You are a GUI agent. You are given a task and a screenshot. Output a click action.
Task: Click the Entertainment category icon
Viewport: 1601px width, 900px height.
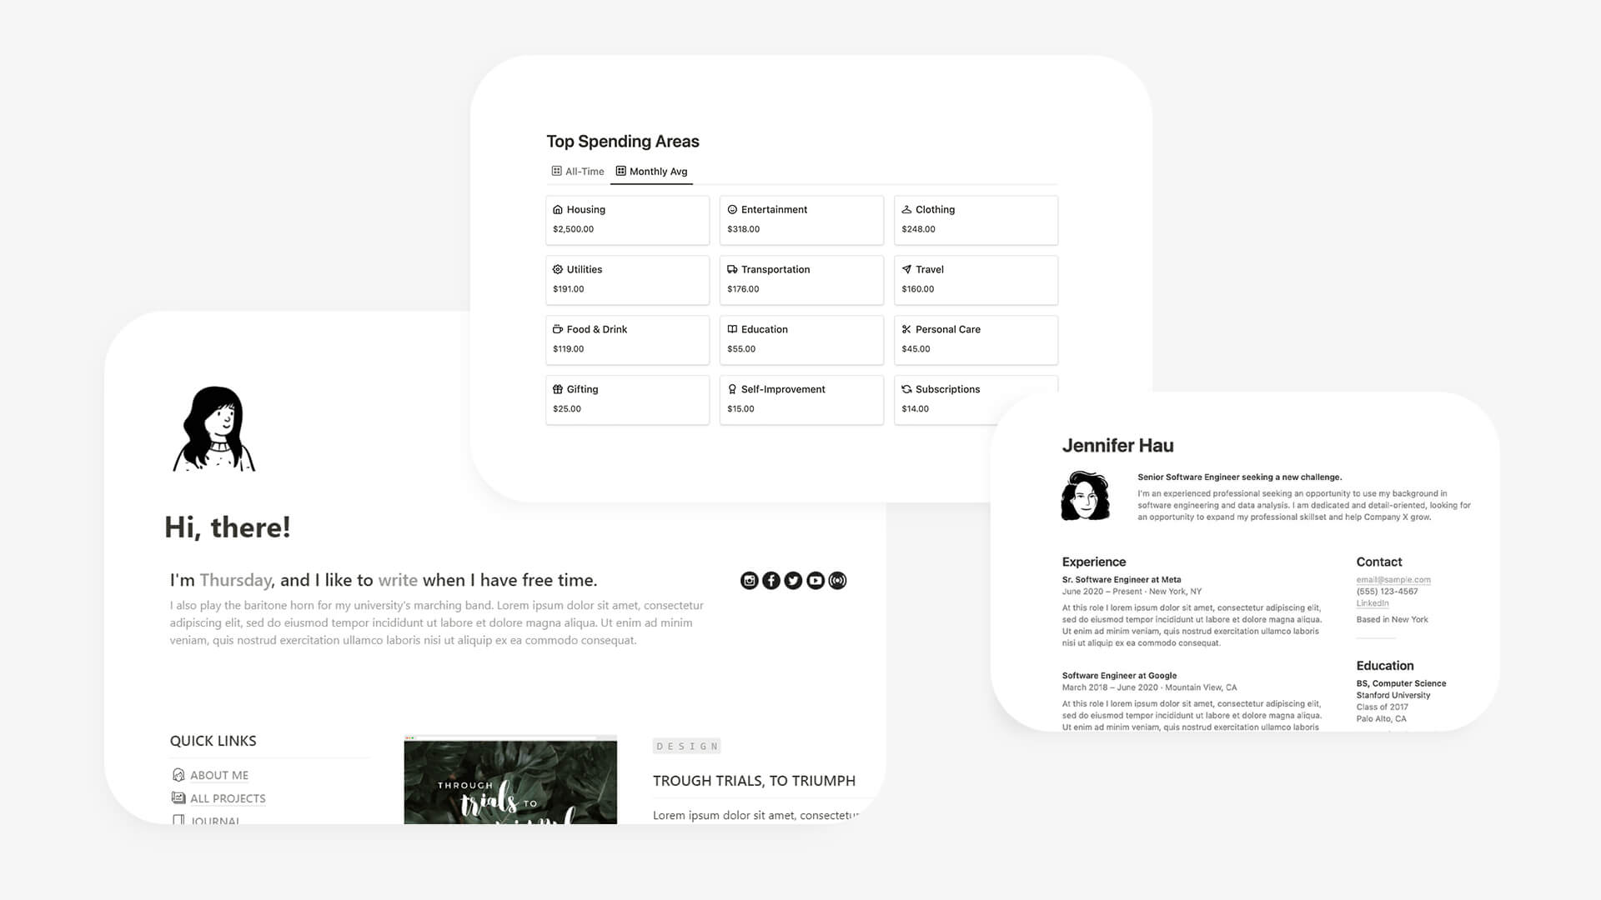coord(731,209)
